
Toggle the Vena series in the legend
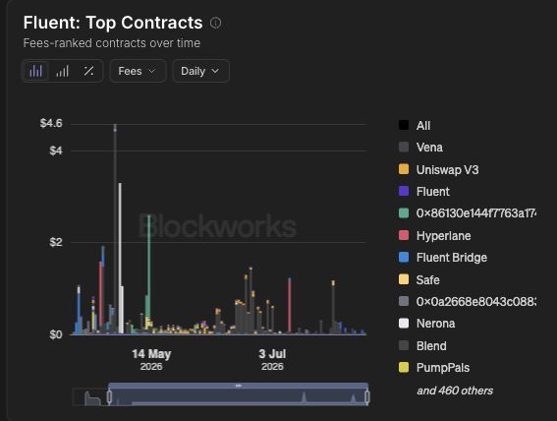pos(420,148)
